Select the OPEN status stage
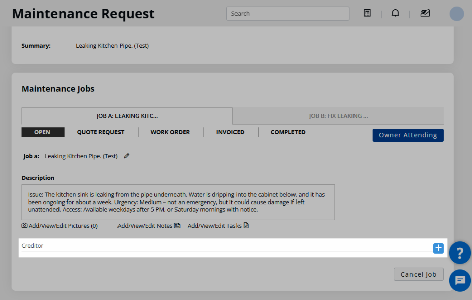 click(43, 132)
